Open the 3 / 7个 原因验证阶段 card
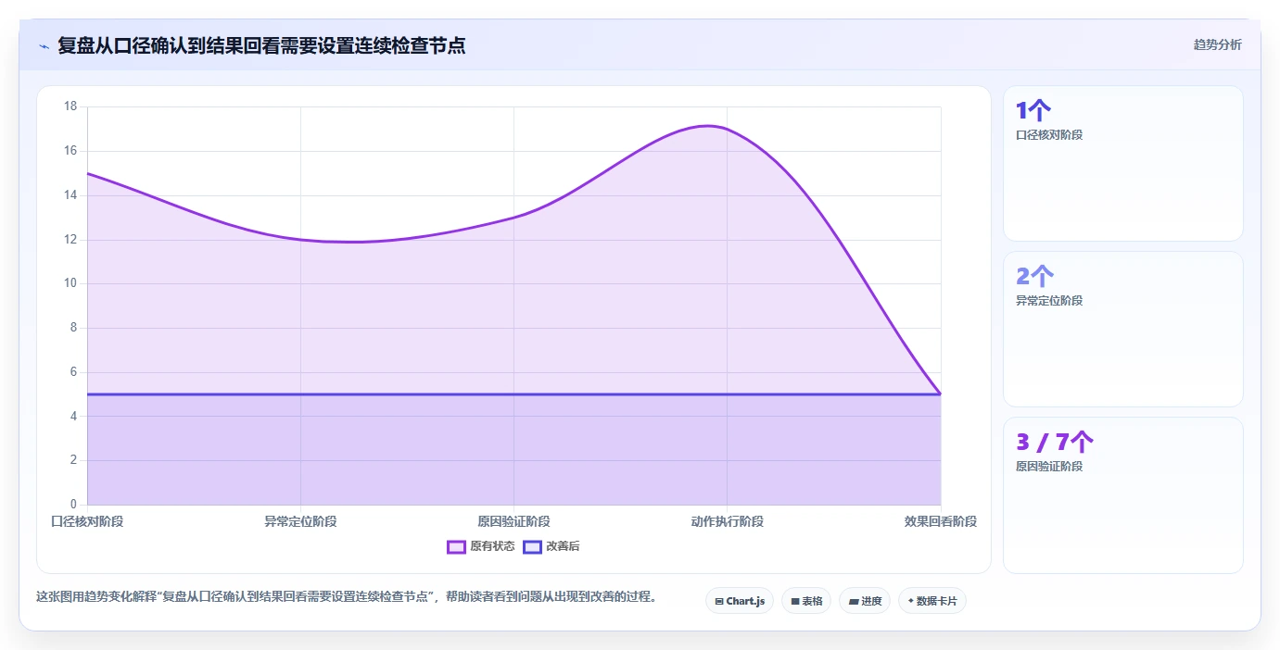Viewport: 1280px width, 650px height. pyautogui.click(x=1123, y=494)
